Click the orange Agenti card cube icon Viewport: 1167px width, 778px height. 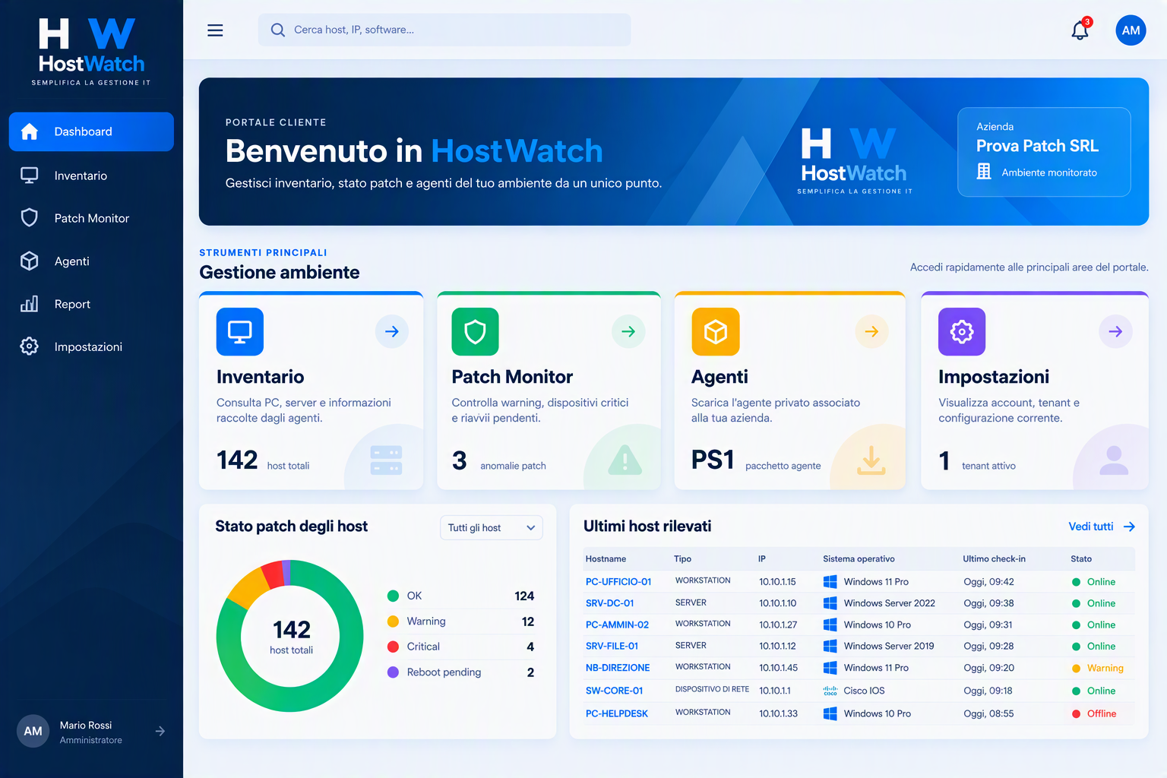pos(716,331)
